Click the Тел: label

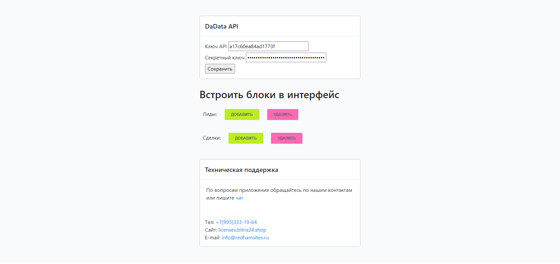210,222
